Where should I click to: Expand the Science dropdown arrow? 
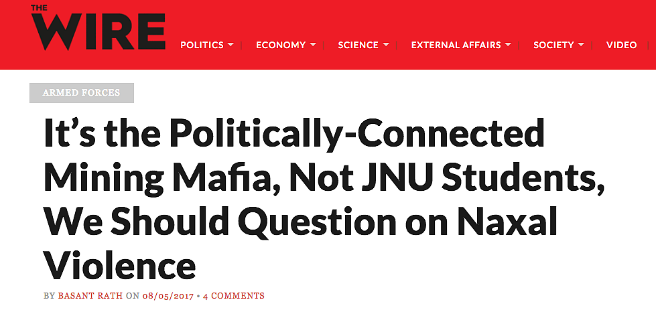(386, 45)
